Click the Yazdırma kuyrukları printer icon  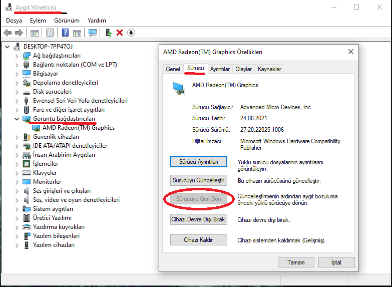pyautogui.click(x=27, y=227)
